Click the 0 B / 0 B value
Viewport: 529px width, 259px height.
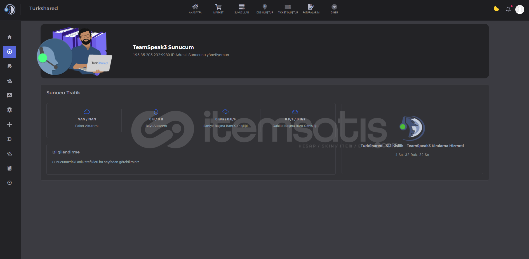pyautogui.click(x=156, y=119)
